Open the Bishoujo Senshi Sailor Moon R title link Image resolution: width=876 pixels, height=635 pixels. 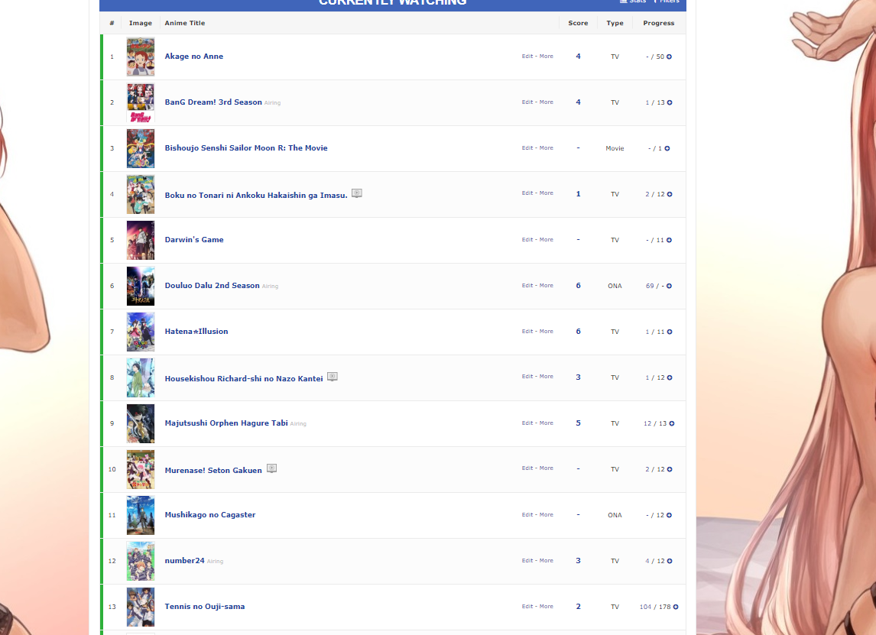pos(246,148)
